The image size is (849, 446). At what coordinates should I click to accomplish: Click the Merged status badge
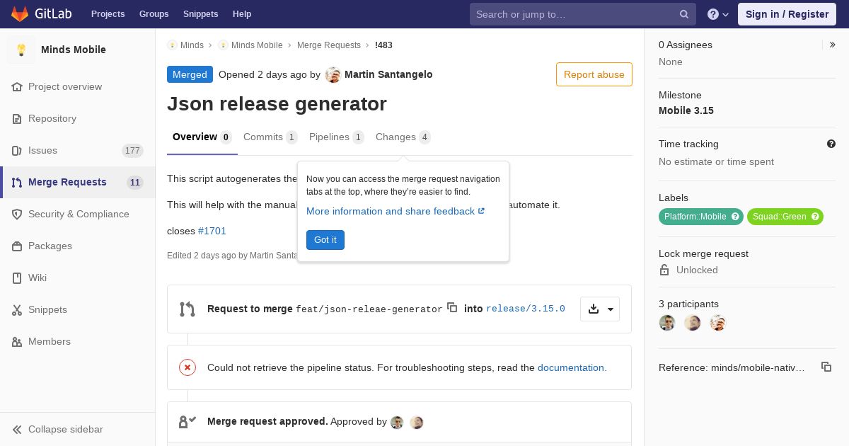(190, 74)
